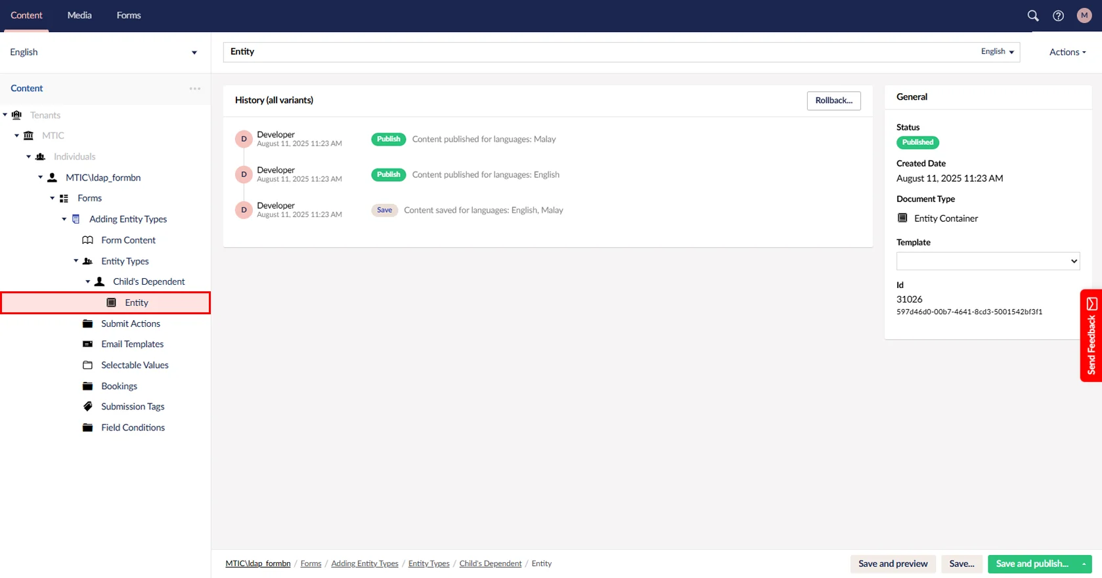Image resolution: width=1102 pixels, height=578 pixels.
Task: Switch to the Media tab
Action: pyautogui.click(x=79, y=15)
